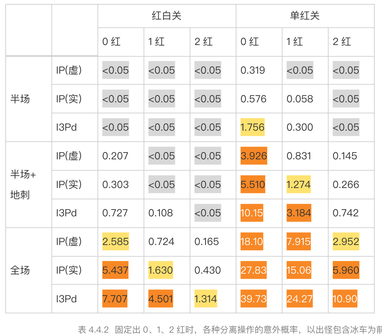This screenshot has width=382, height=336.
Task: Click the yellow 1.274 value cell
Action: click(299, 185)
